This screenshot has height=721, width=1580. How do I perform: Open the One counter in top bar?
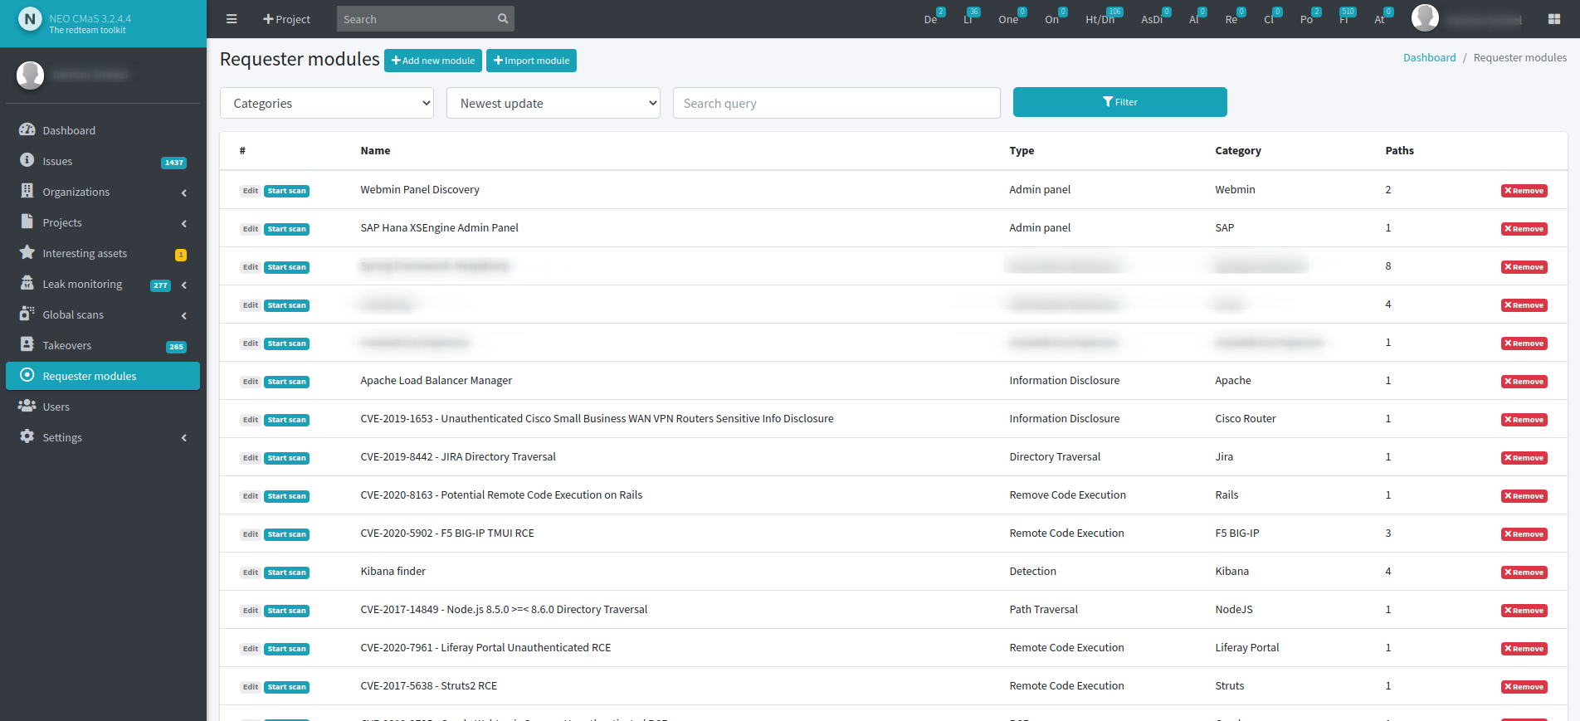point(1012,17)
